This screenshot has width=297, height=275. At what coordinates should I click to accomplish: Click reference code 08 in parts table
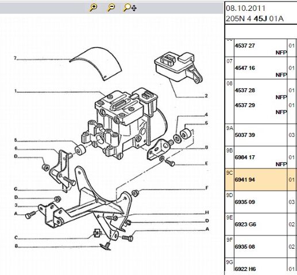tap(229, 84)
